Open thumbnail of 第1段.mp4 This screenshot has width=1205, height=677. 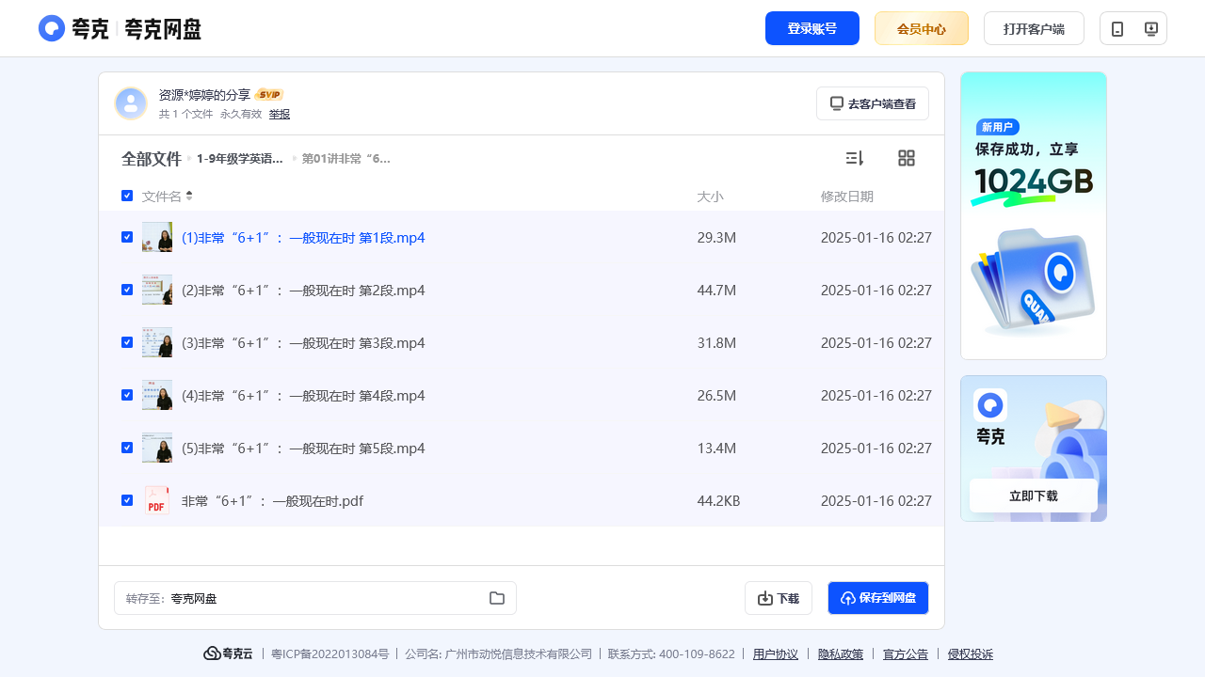(x=157, y=237)
